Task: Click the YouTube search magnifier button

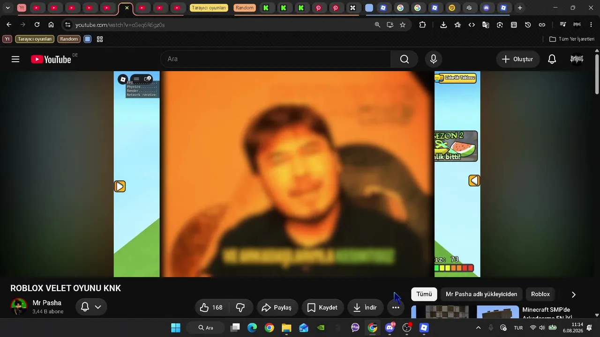Action: point(405,59)
